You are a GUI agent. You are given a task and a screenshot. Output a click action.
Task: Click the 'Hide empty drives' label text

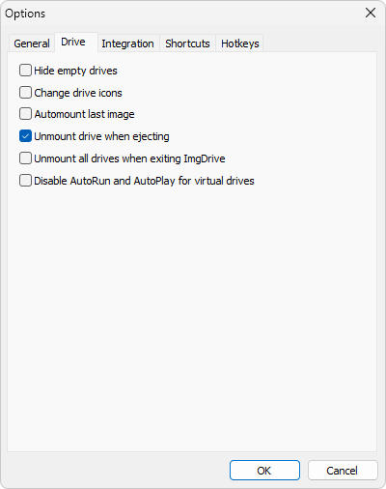(75, 71)
